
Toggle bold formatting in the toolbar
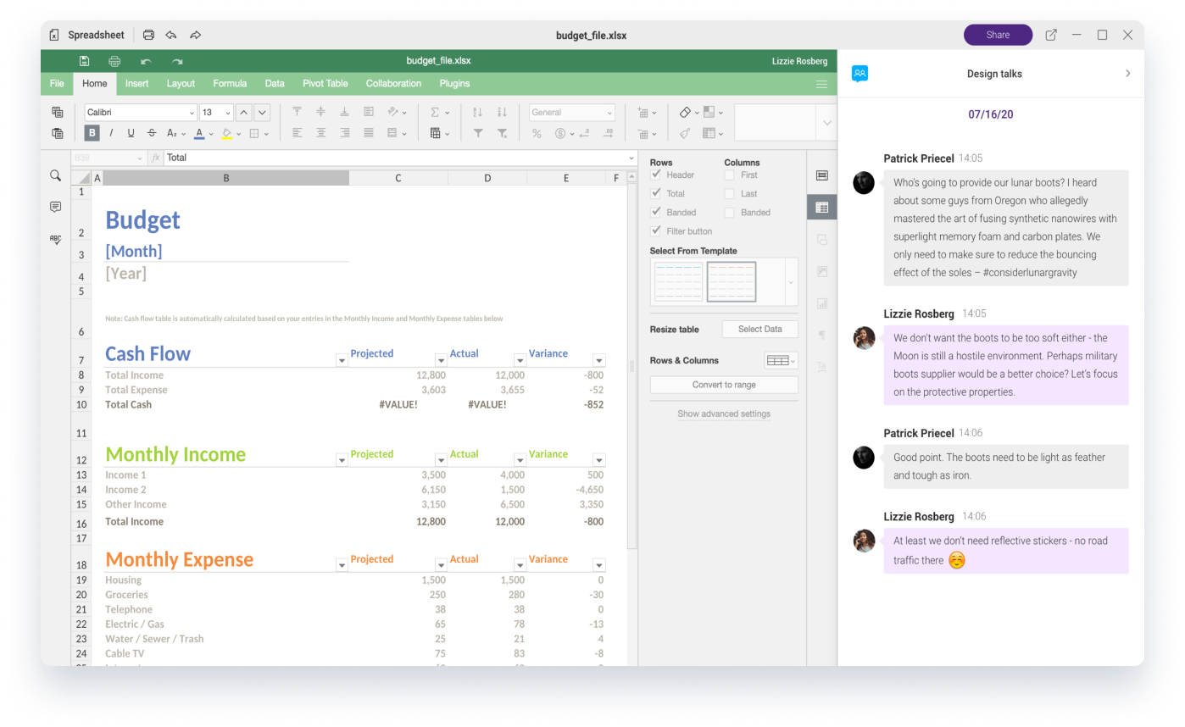point(92,133)
